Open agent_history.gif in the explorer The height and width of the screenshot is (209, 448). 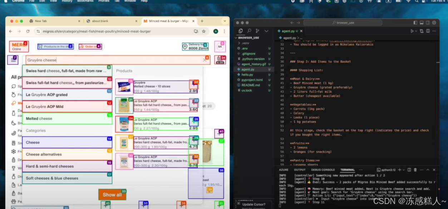[253, 64]
